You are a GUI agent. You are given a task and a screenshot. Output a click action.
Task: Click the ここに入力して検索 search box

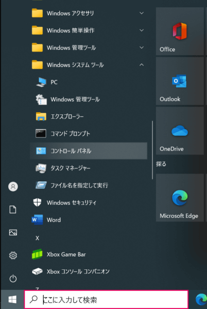tap(106, 299)
